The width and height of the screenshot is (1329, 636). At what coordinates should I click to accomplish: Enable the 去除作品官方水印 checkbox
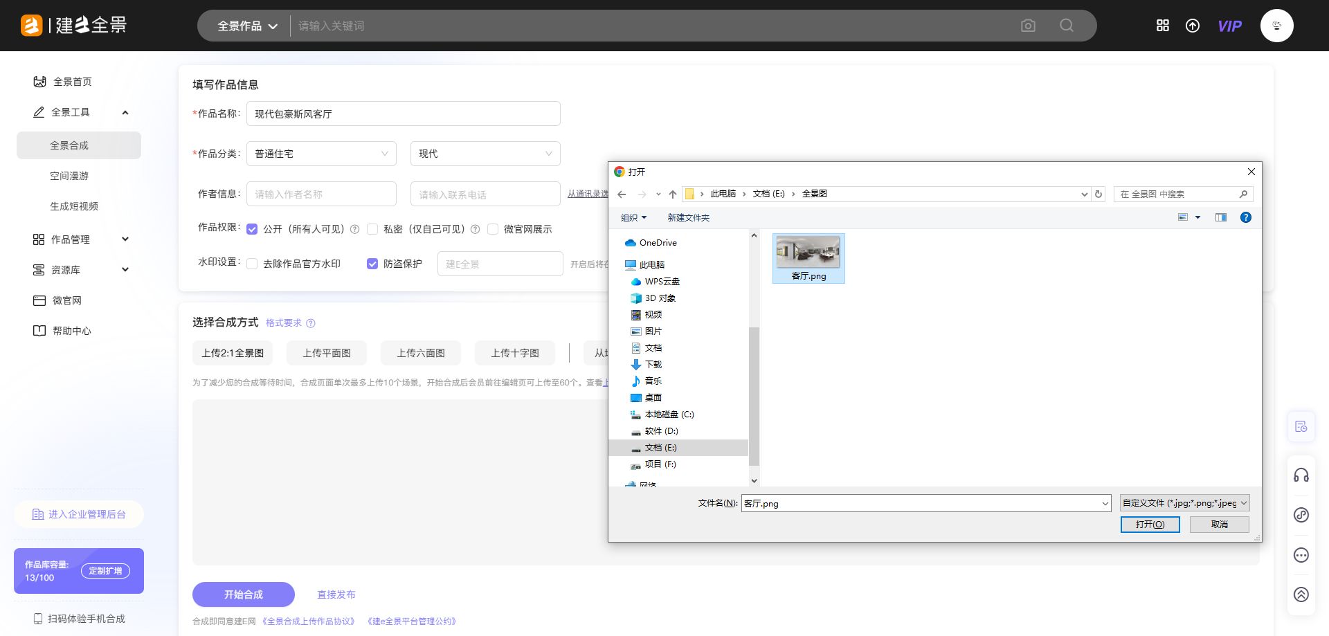(252, 264)
